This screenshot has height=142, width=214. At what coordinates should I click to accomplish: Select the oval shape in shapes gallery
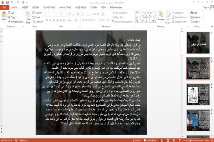pyautogui.click(x=150, y=13)
